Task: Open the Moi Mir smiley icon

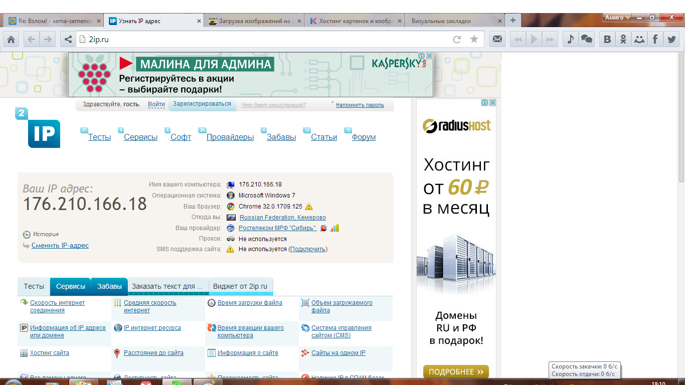Action: (639, 39)
